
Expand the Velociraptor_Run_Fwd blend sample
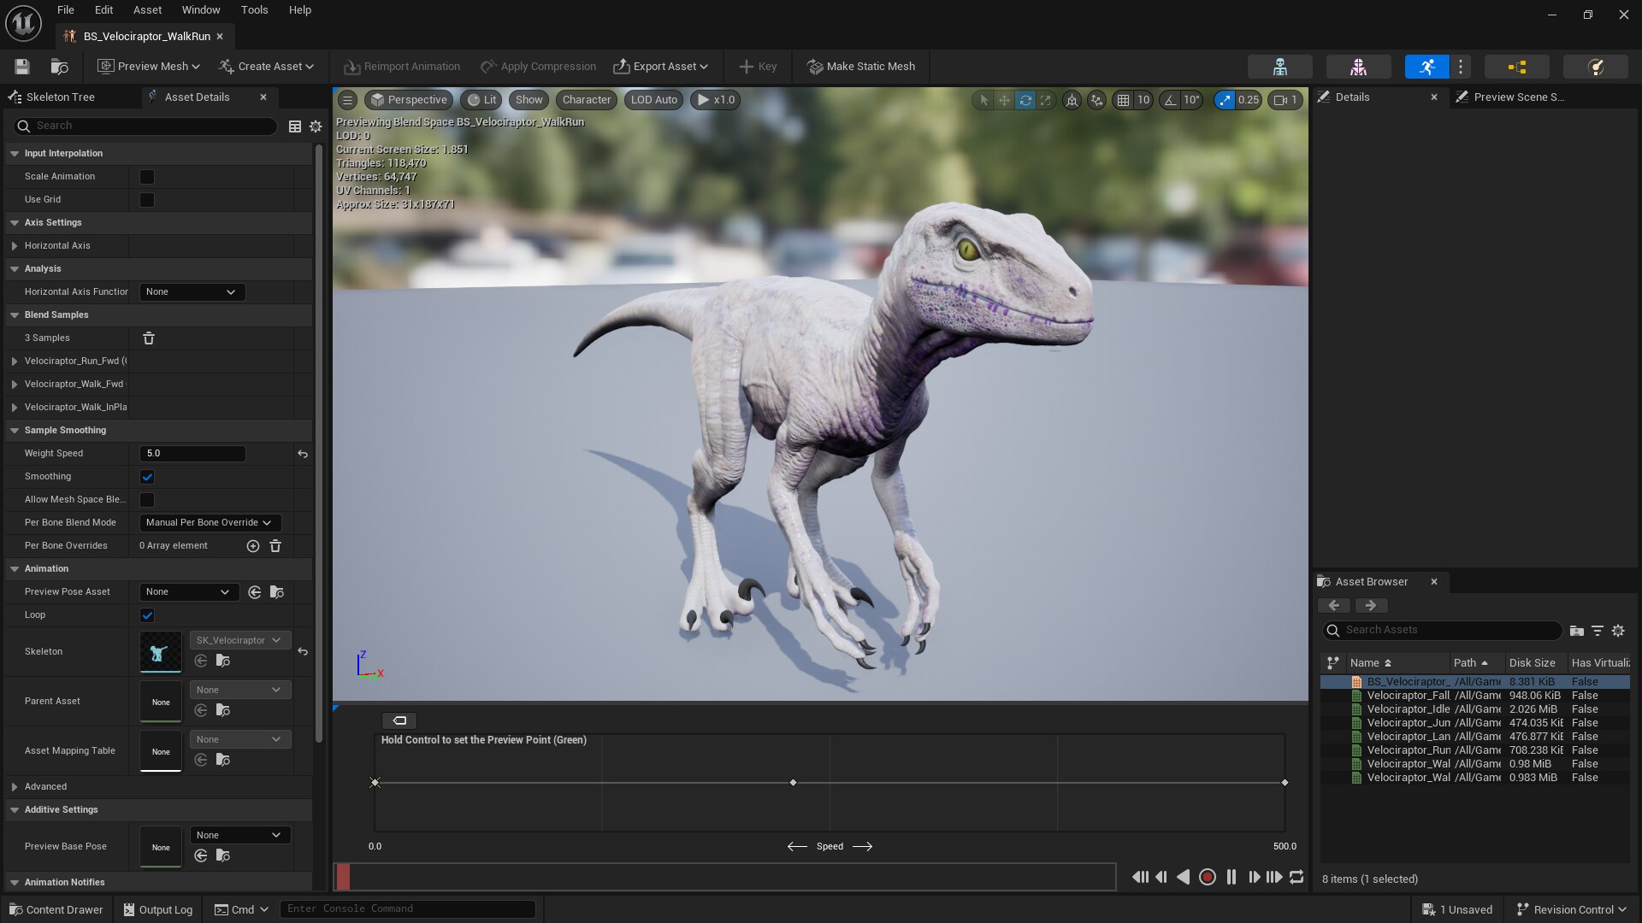(14, 361)
